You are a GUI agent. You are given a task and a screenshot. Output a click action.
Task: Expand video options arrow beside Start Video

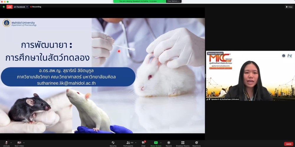pyautogui.click(x=24, y=142)
